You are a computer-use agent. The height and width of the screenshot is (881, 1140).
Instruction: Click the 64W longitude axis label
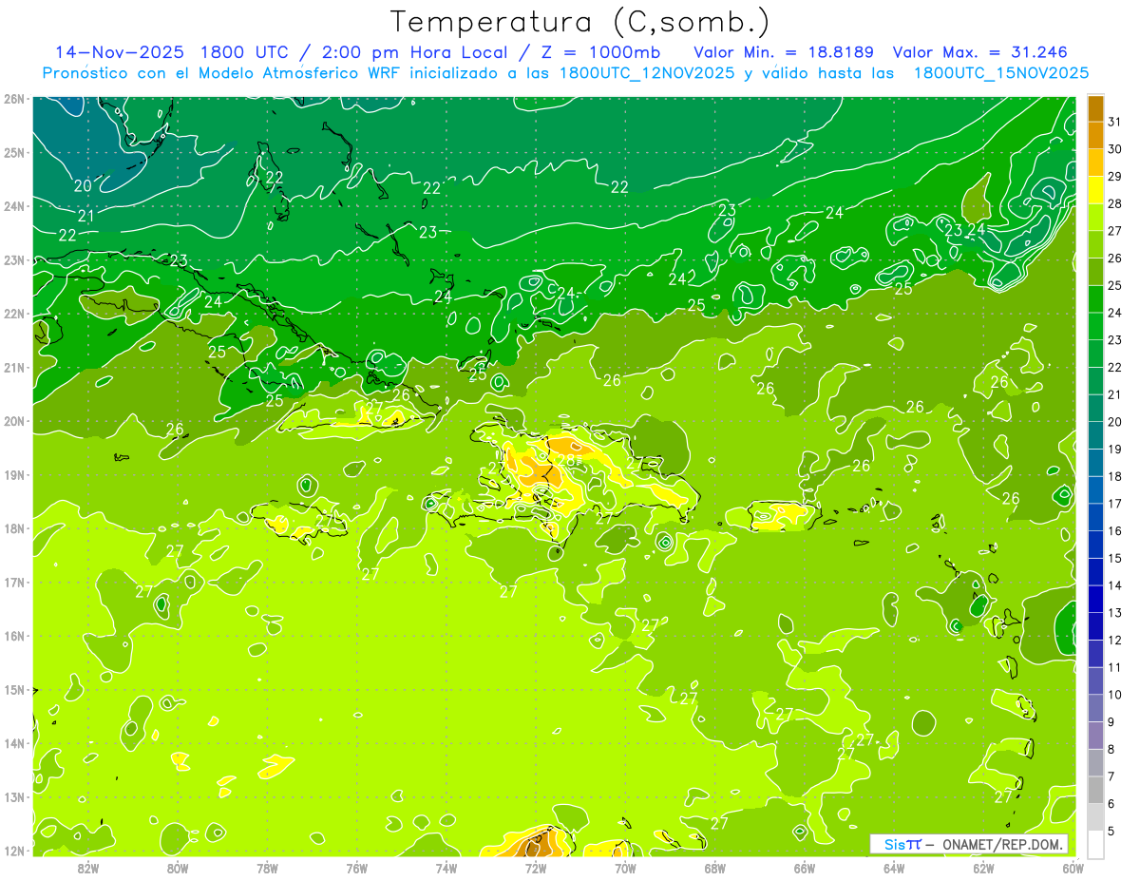[x=894, y=868]
